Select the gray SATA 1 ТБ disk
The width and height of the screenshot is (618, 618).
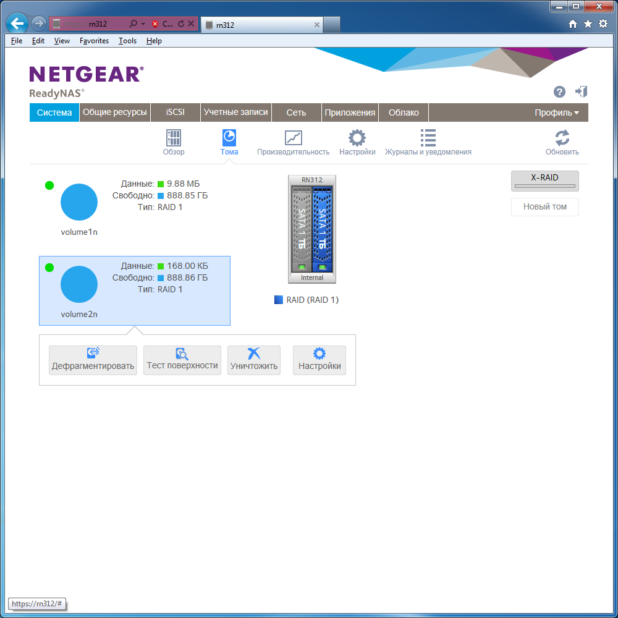coord(302,229)
